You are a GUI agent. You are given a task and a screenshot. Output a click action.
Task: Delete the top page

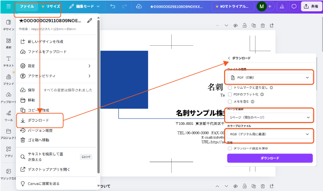[263, 25]
